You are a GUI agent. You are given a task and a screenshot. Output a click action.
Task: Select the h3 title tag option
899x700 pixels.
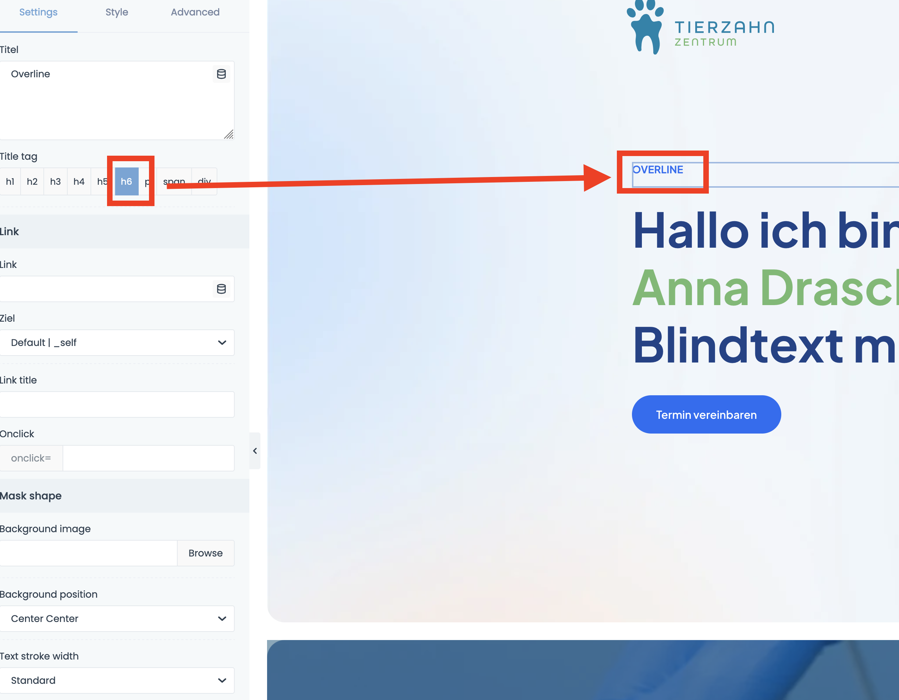pyautogui.click(x=55, y=181)
